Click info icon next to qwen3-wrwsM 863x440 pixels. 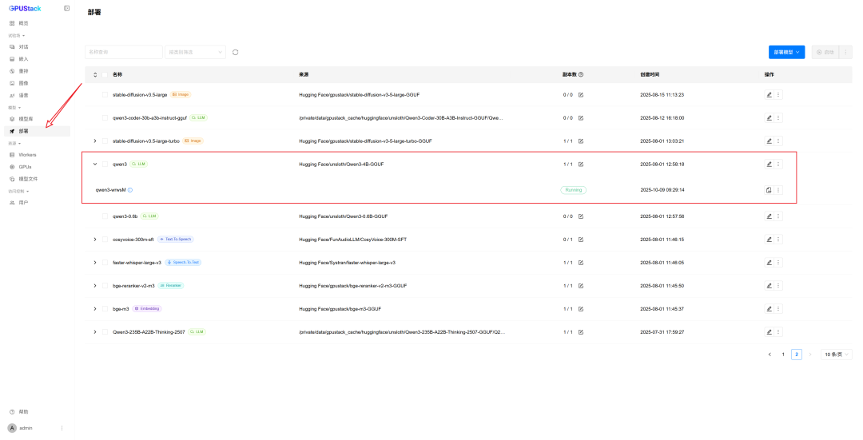(x=130, y=190)
